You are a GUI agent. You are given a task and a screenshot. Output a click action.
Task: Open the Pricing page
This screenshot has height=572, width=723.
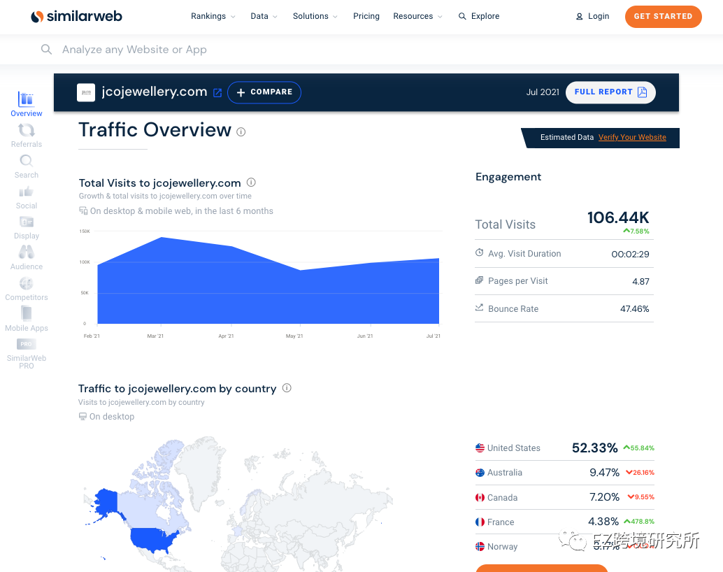[x=366, y=16]
